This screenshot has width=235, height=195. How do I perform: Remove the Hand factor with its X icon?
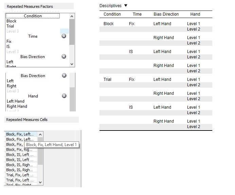[64, 96]
